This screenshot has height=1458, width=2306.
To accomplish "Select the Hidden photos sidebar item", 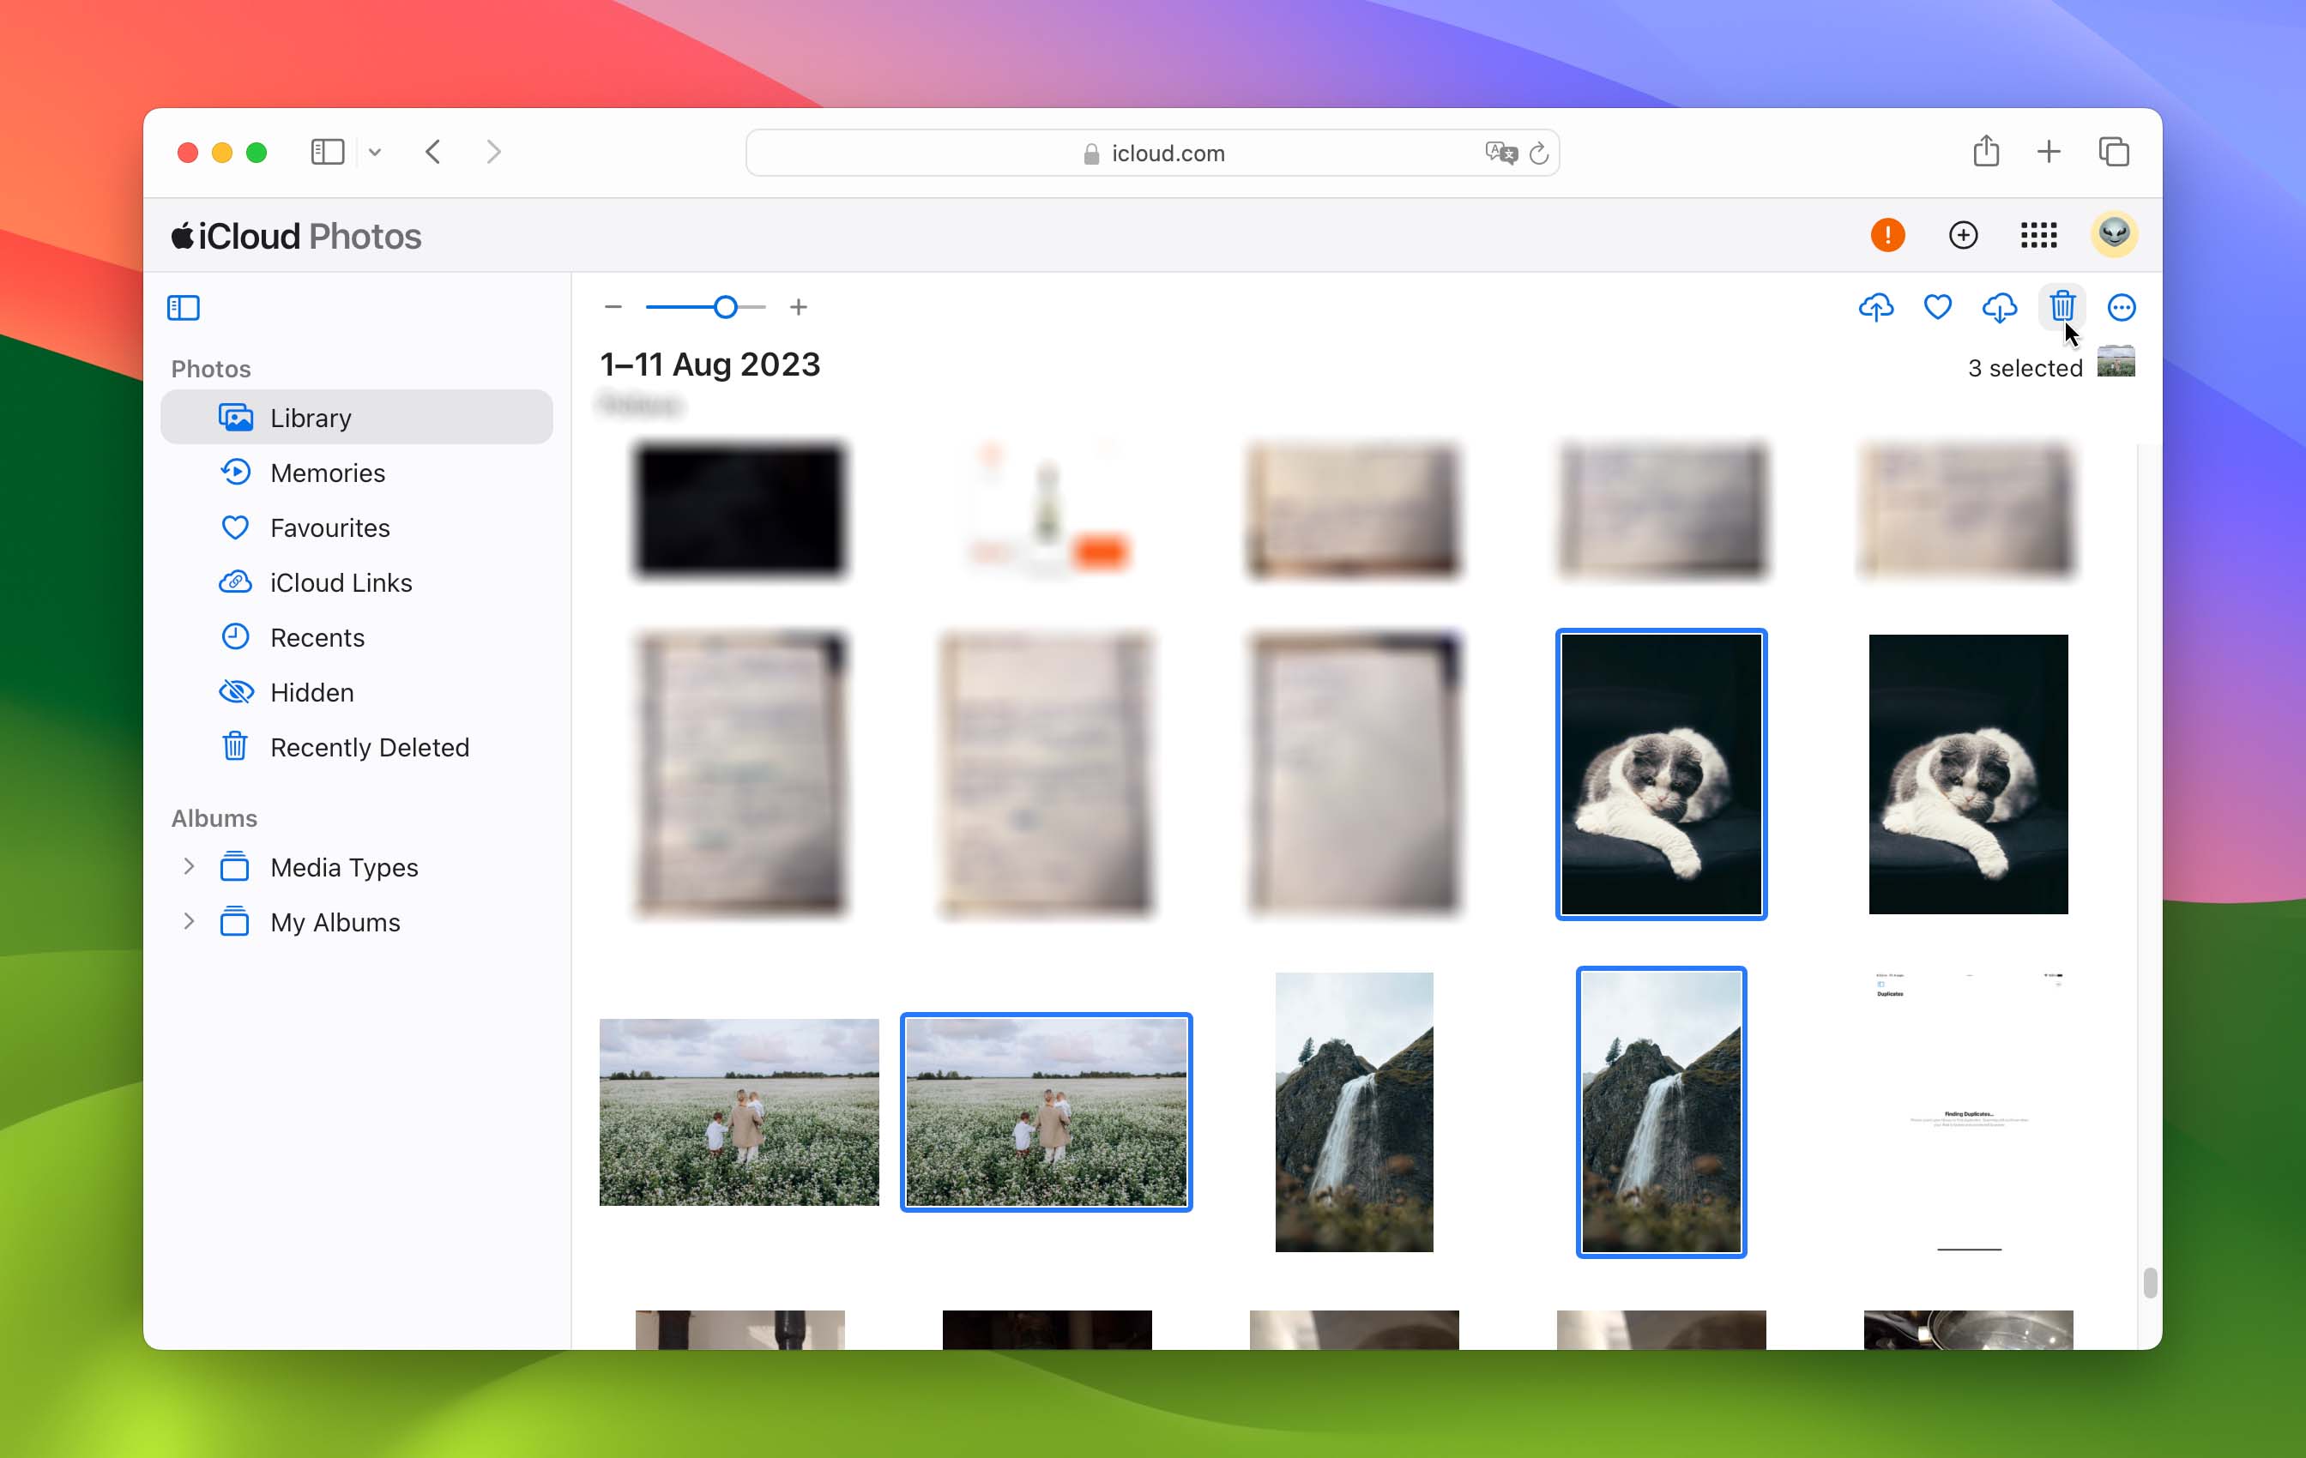I will 311,692.
